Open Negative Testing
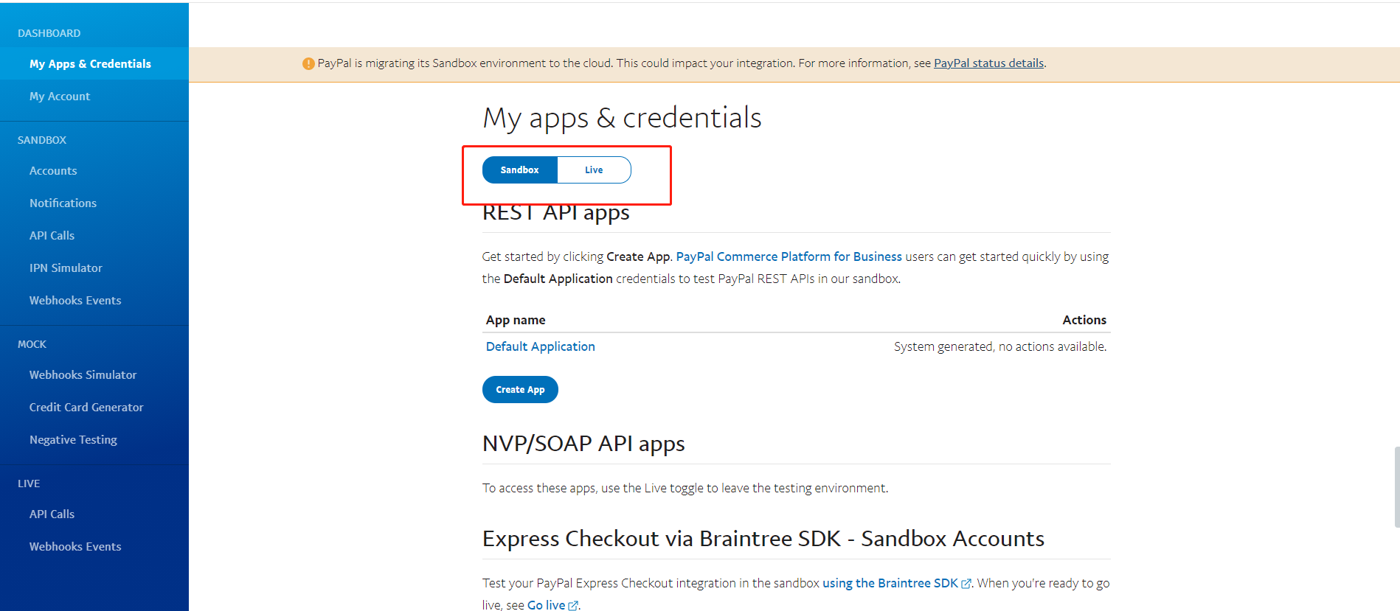This screenshot has width=1400, height=611. (x=94, y=439)
